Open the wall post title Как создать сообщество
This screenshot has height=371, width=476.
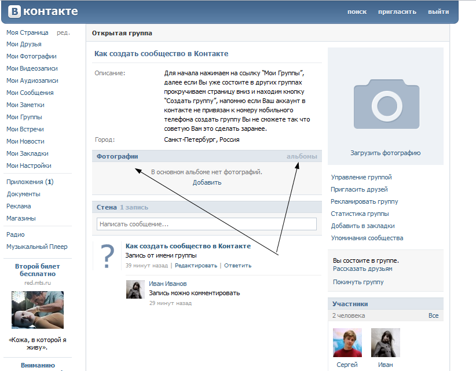pos(188,246)
